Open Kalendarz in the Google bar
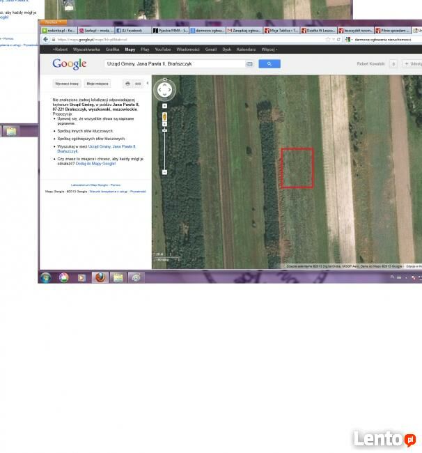This screenshot has width=422, height=453. pyautogui.click(x=246, y=49)
